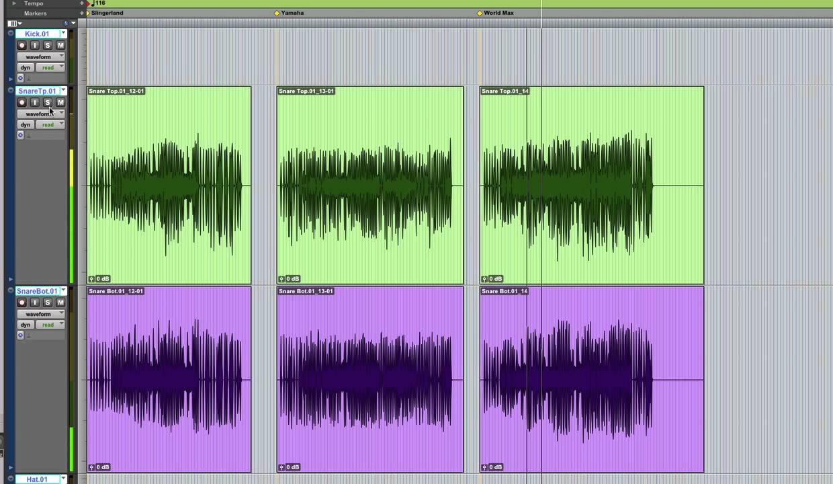Viewport: 833px width, 484px height.
Task: Toggle SnareTp.01 timebase selector icon
Action: point(20,135)
